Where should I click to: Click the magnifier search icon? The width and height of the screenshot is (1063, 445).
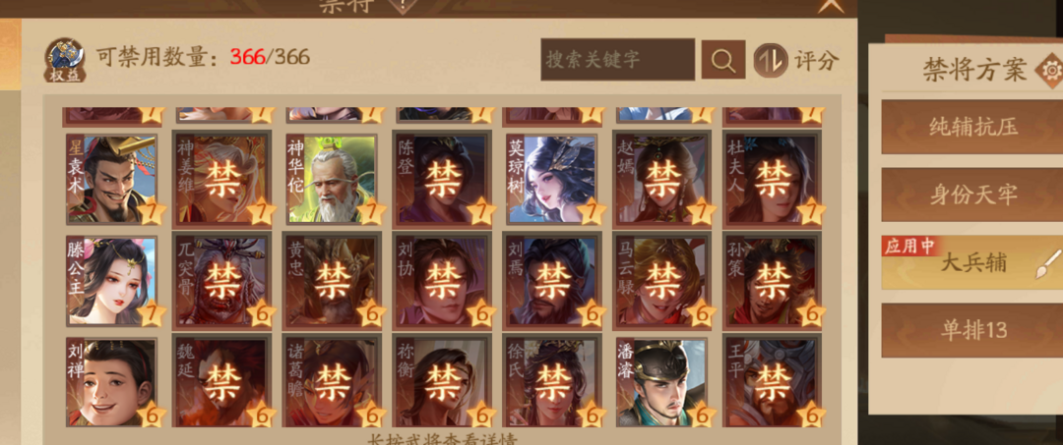click(723, 60)
